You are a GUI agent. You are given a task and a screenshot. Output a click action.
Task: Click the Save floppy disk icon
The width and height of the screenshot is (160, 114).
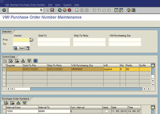click(52, 10)
